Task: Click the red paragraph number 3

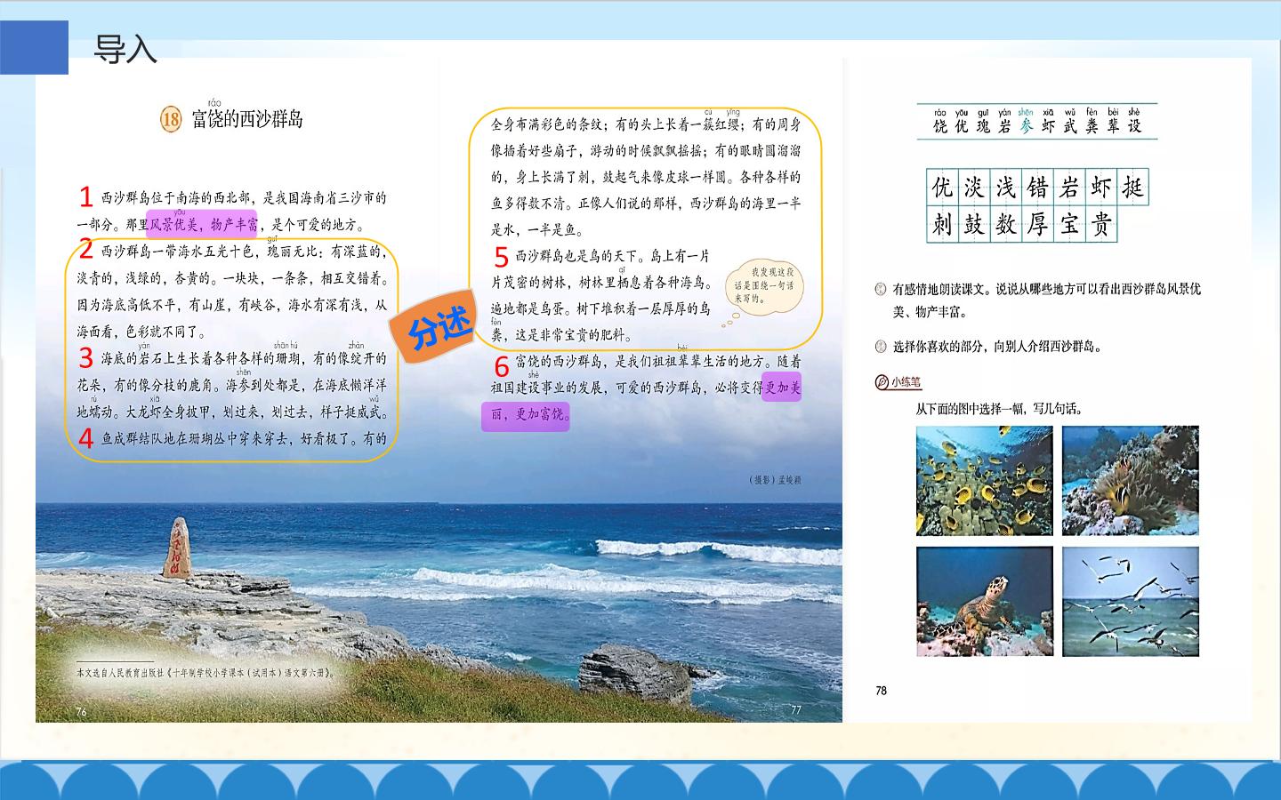Action: click(x=85, y=357)
